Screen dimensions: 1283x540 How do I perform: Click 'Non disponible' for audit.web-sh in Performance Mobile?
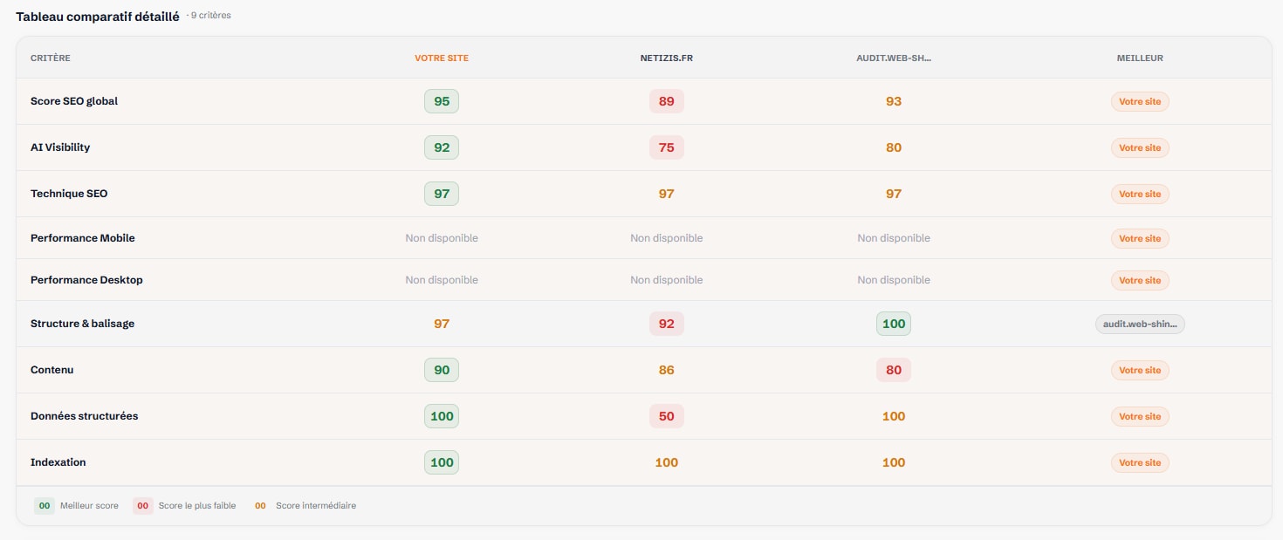tap(894, 238)
